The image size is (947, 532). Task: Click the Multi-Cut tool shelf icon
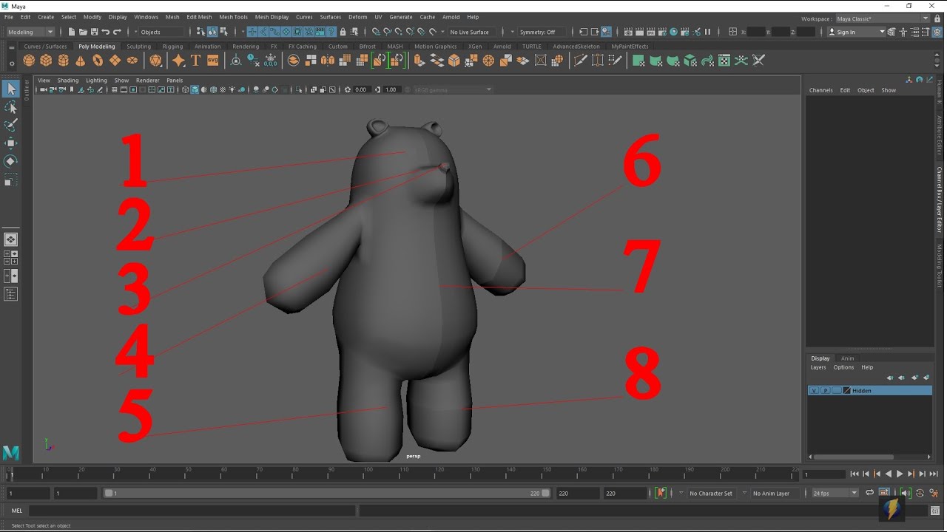point(580,60)
